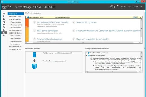
Task: Open the DNS-Zonenübe... navigation entry
Action: tap(16, 41)
